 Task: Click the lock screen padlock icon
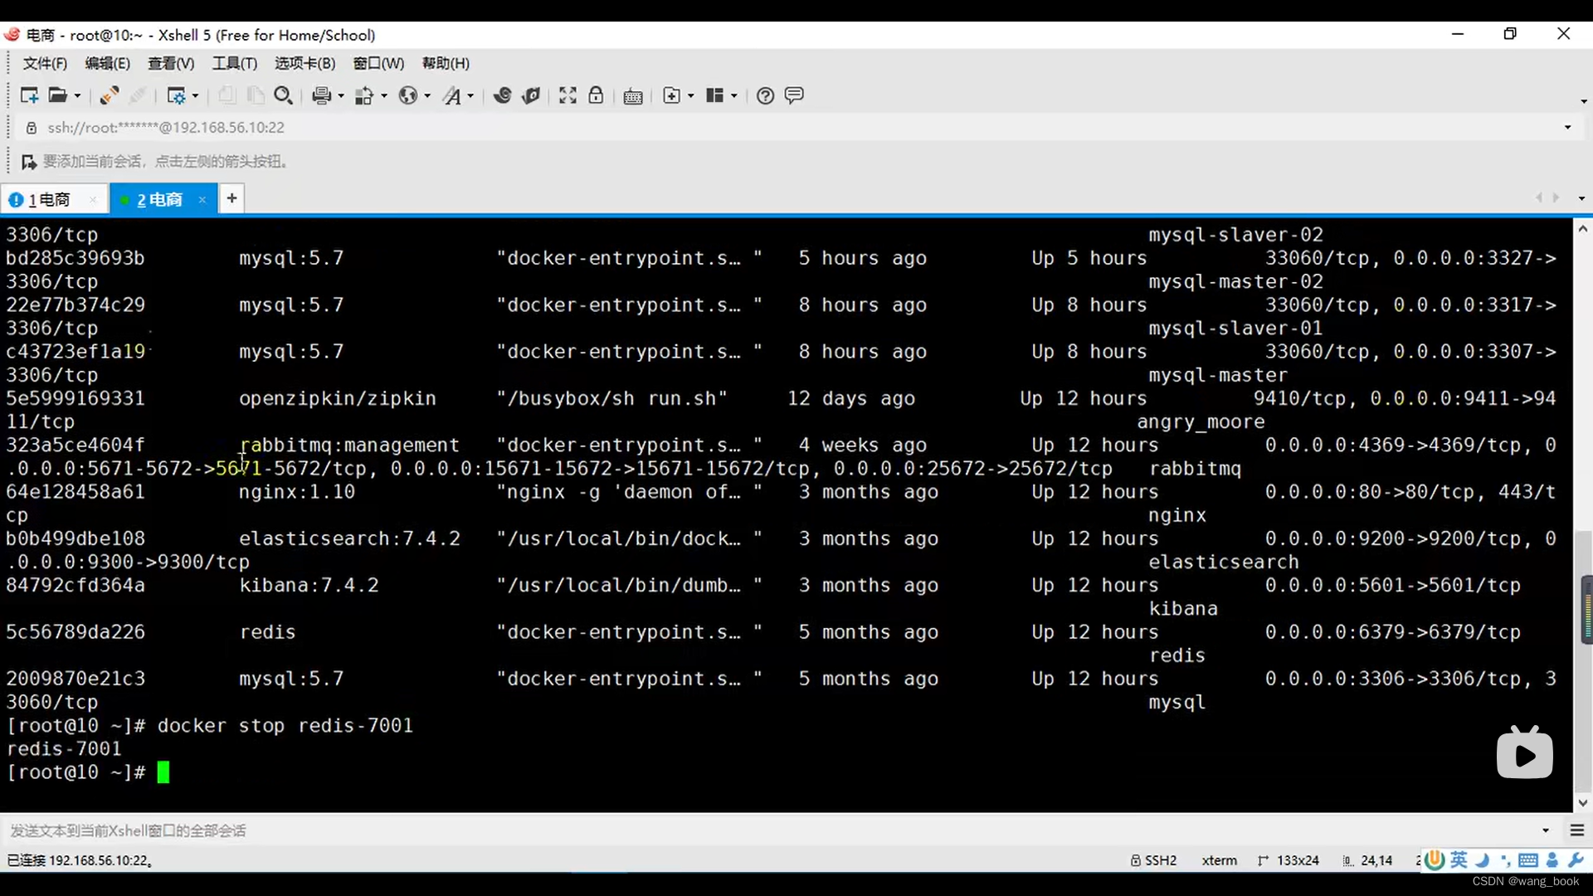pyautogui.click(x=596, y=95)
